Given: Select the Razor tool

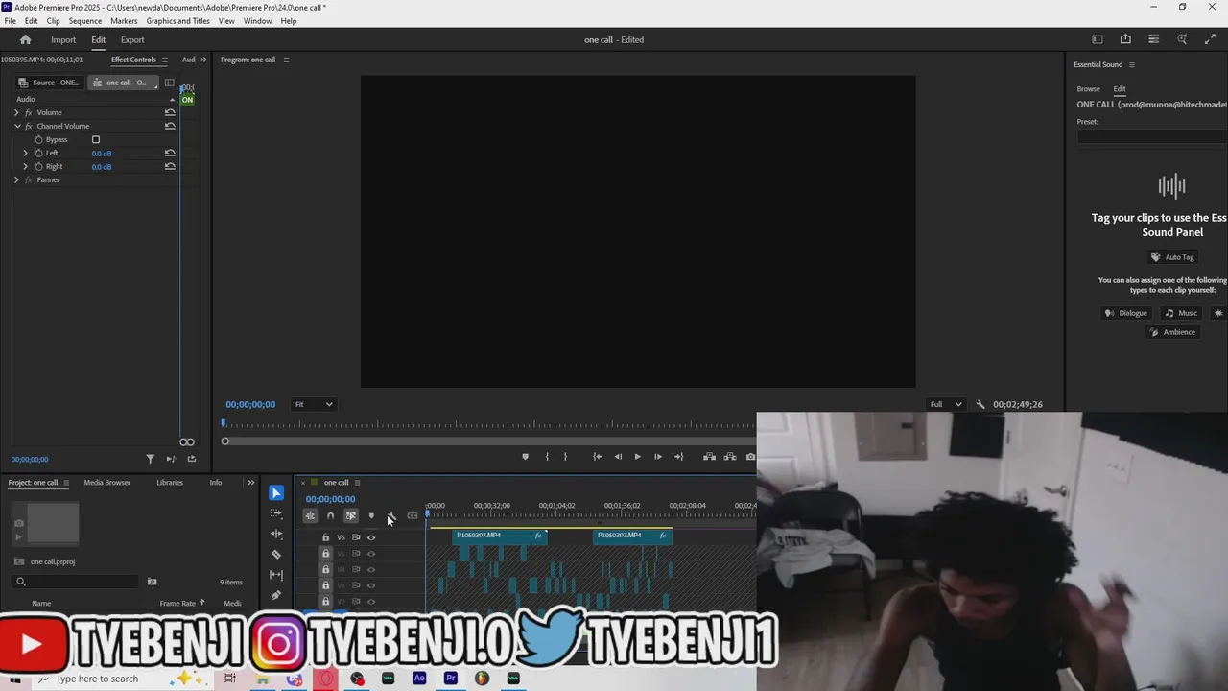Looking at the screenshot, I should coord(276,554).
